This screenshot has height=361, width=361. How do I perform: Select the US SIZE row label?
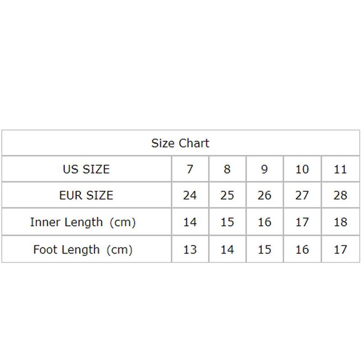point(87,169)
